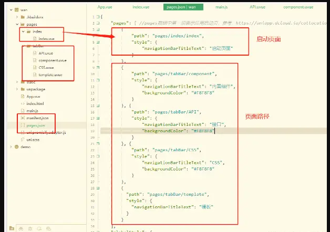Click the demo project icon

click(17, 147)
